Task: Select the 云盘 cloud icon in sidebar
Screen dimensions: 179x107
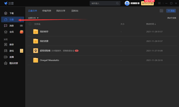Action: 6,20
